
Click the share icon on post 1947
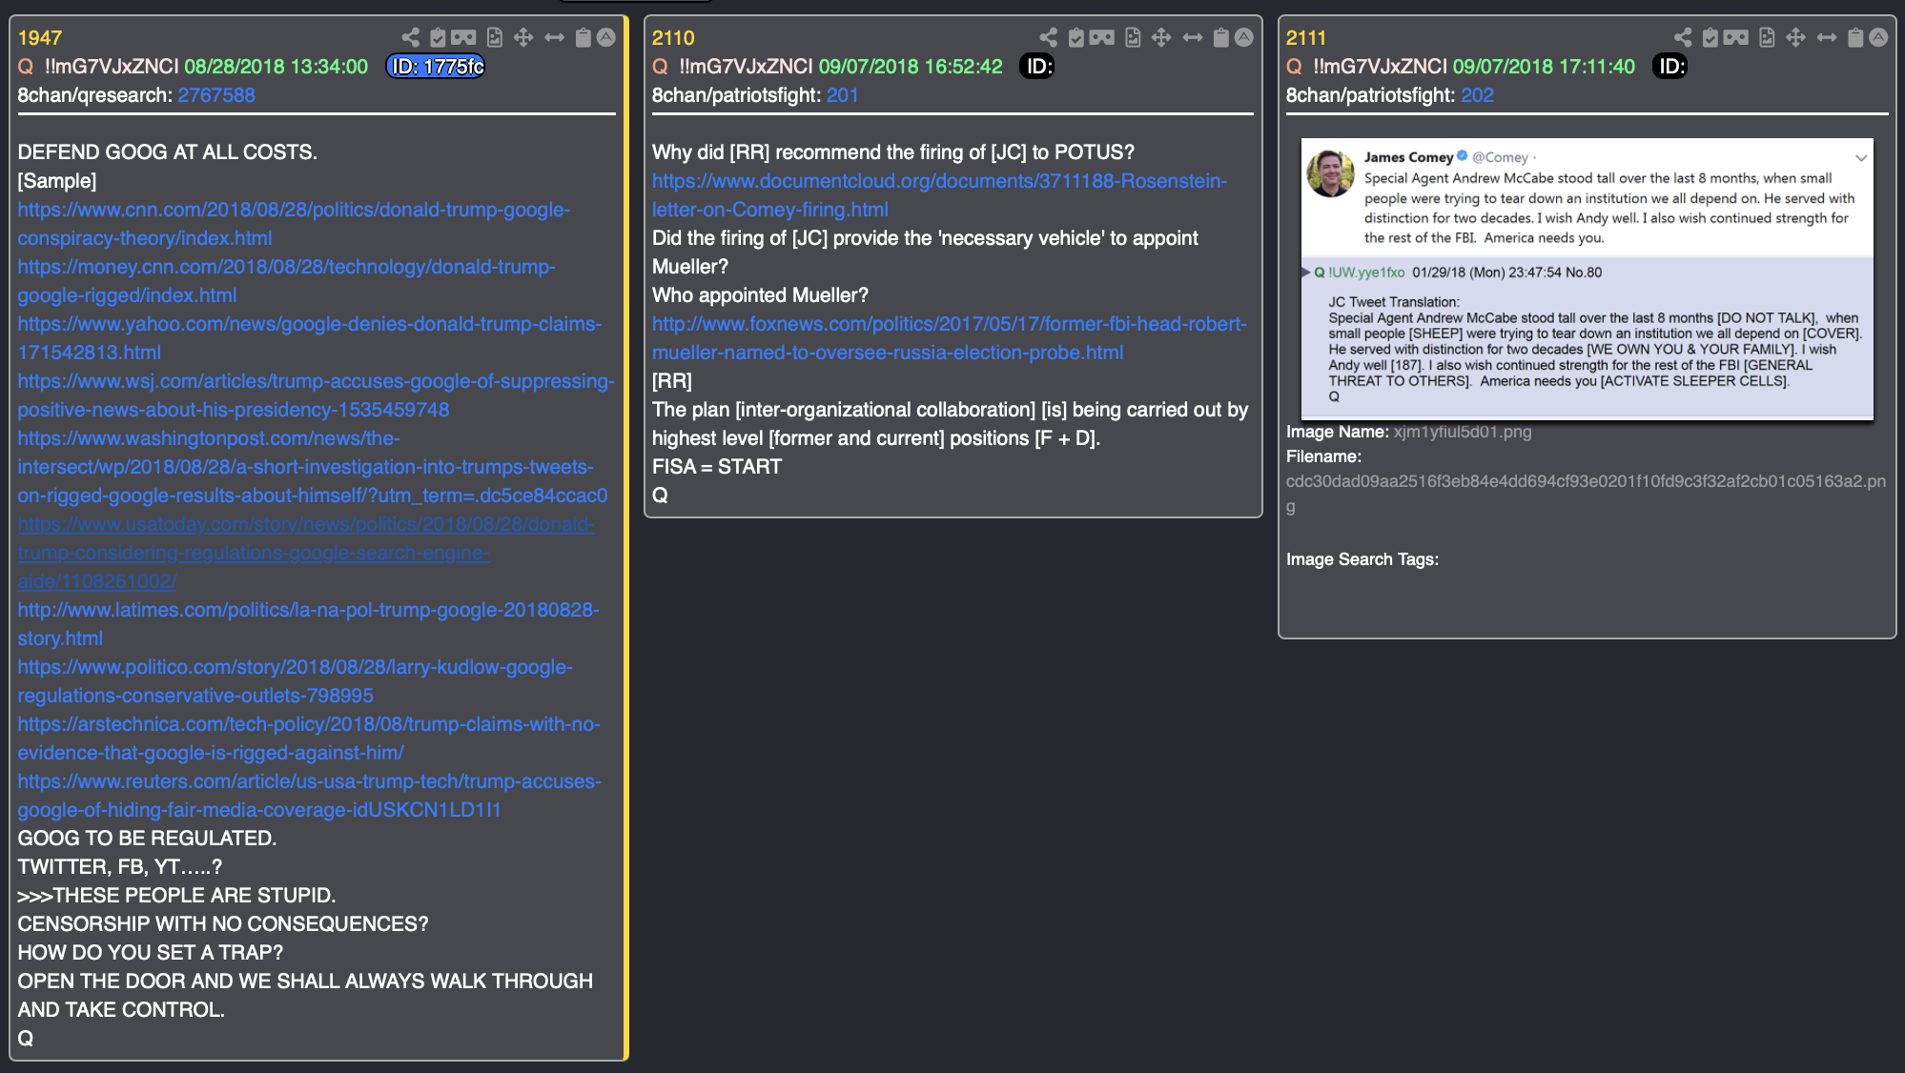[410, 37]
